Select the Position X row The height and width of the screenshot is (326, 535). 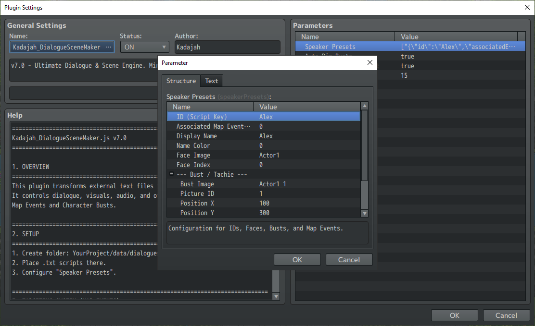pos(263,203)
